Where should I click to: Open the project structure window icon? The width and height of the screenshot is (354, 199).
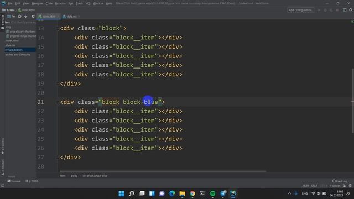(x=345, y=10)
